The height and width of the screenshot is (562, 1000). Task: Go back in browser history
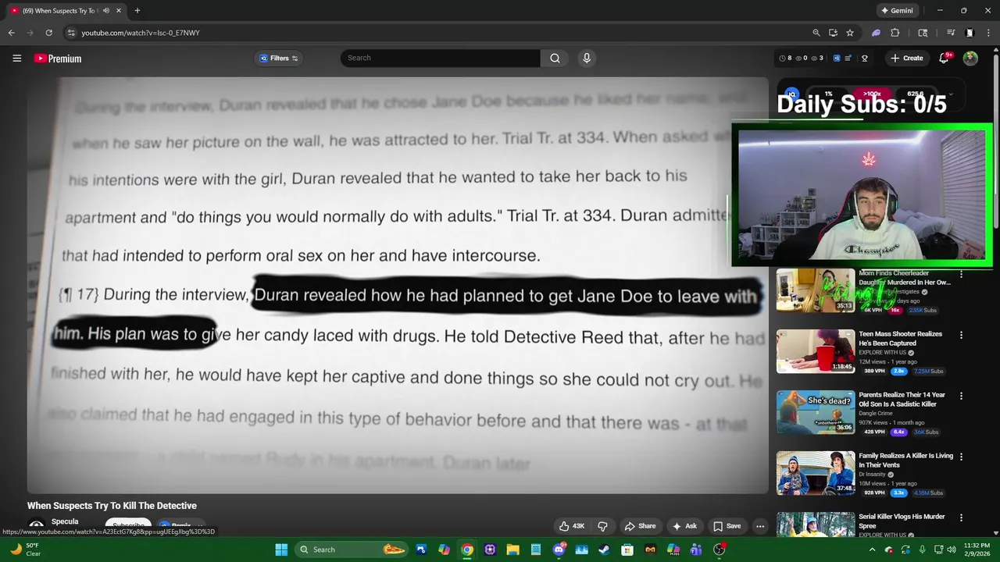click(11, 33)
